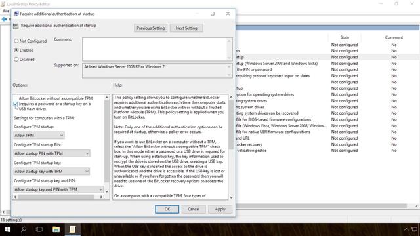
Task: Click the Comment column header in list
Action: point(394,37)
